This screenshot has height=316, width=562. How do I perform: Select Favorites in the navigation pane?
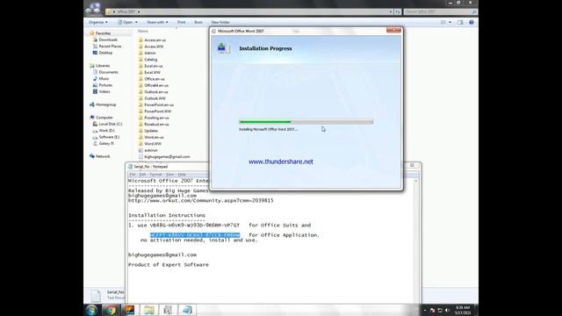pyautogui.click(x=103, y=33)
